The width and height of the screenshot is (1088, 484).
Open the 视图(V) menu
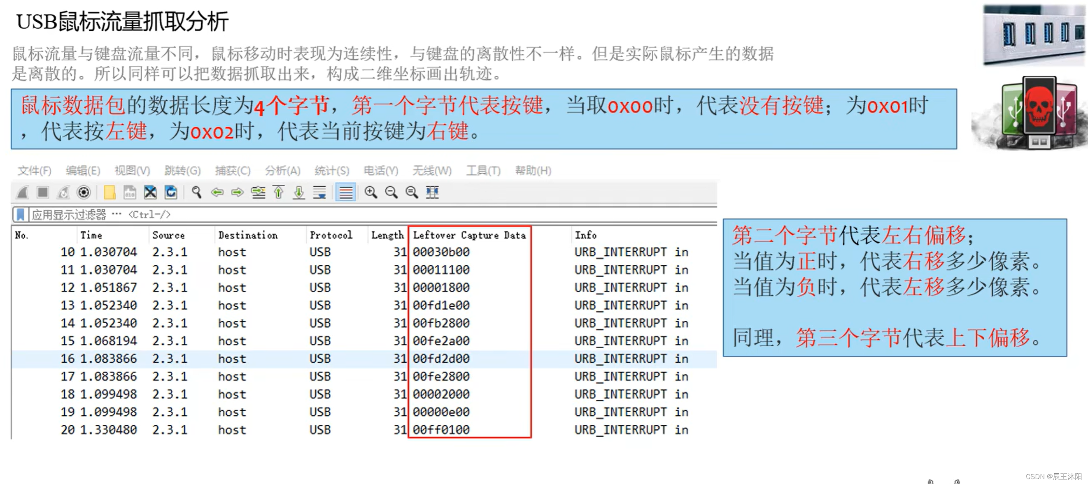[132, 171]
